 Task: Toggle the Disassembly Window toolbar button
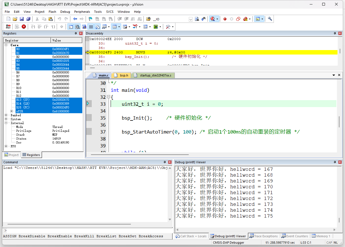pos(77,27)
